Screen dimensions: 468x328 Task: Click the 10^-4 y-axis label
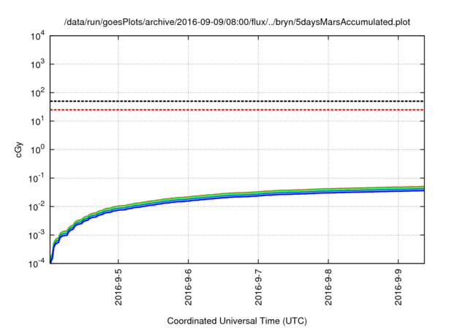37,264
